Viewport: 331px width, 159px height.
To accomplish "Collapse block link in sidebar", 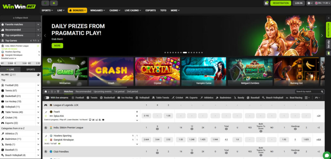I will (20, 18).
